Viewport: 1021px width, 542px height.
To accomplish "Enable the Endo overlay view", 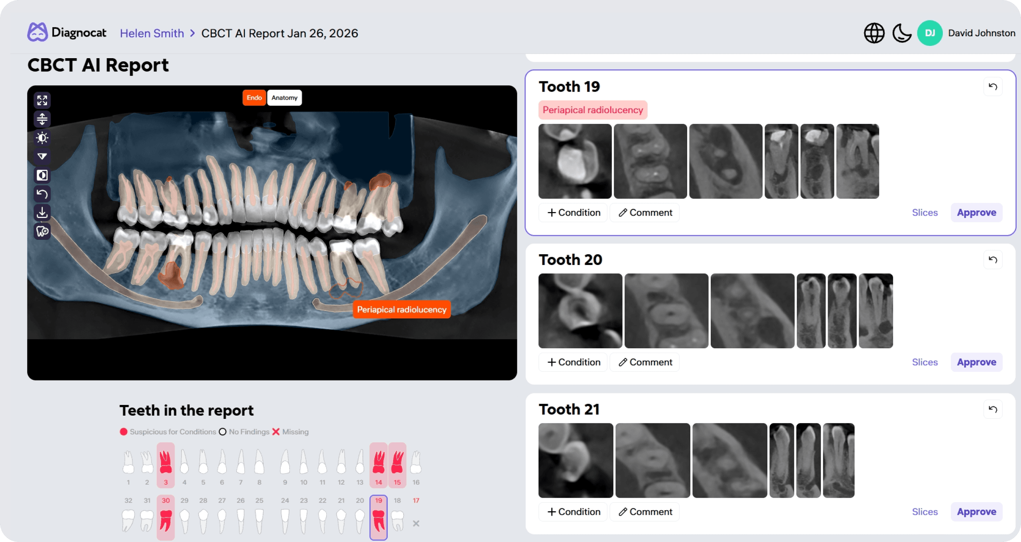I will point(254,98).
